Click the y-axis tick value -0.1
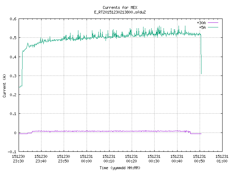Image resolution: width=229 pixels, height=171 pixels. (12, 152)
